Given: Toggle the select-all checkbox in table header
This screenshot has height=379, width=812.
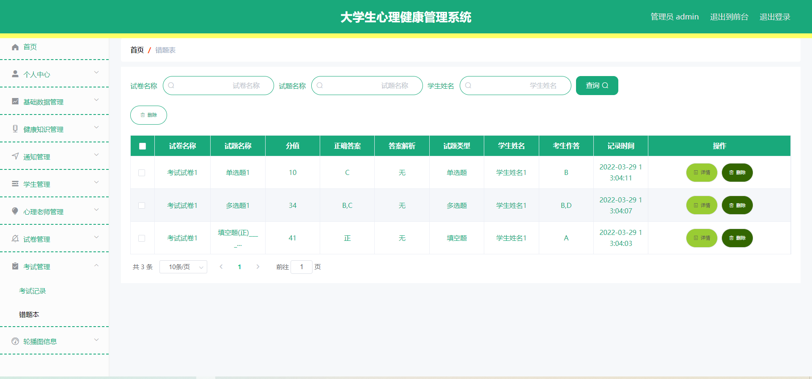Looking at the screenshot, I should click(143, 146).
